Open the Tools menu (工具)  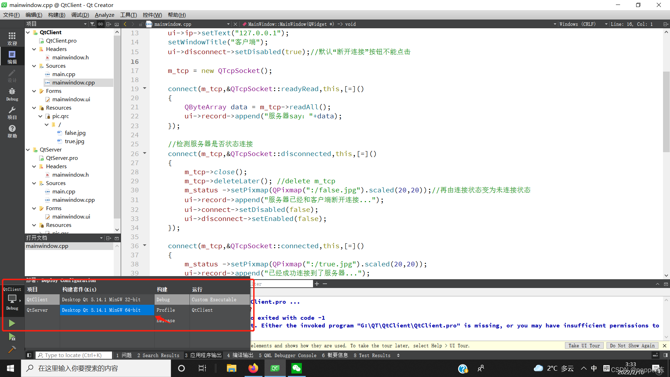pos(128,15)
